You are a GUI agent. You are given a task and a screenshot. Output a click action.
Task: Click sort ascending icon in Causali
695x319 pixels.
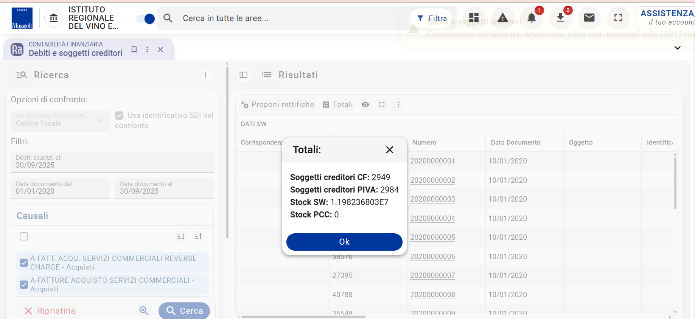pyautogui.click(x=198, y=236)
